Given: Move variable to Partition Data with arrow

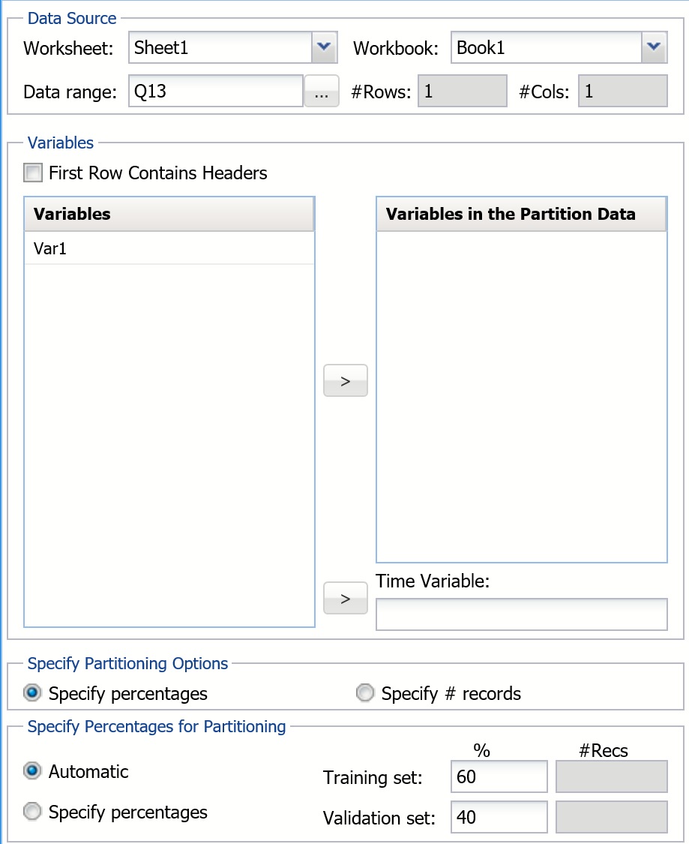Looking at the screenshot, I should pyautogui.click(x=346, y=380).
